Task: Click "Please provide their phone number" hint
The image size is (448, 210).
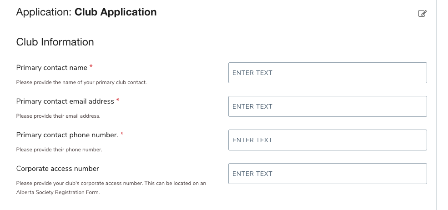Action: pos(59,150)
